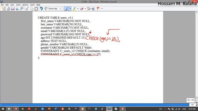Click the touch keyboard icon in taskbar

click(x=161, y=109)
